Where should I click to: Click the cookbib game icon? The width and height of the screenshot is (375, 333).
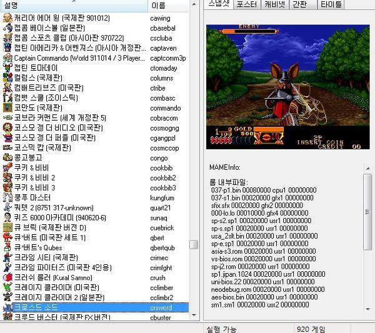click(x=7, y=168)
